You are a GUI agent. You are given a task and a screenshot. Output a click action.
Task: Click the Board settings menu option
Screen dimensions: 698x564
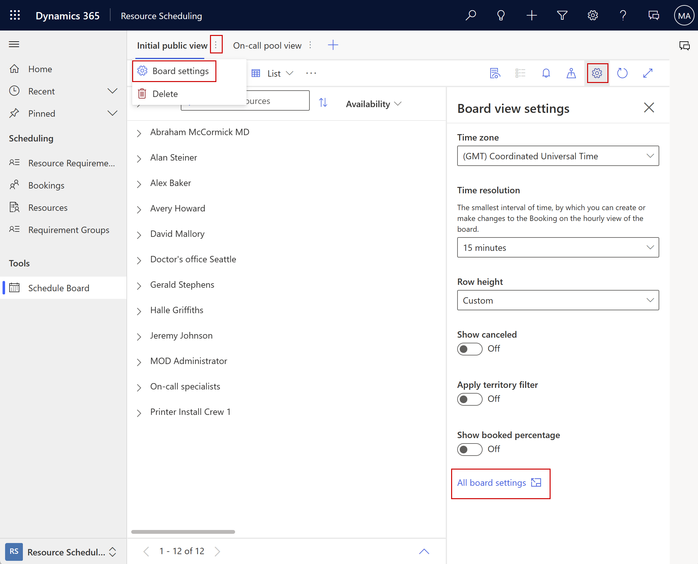pyautogui.click(x=180, y=71)
